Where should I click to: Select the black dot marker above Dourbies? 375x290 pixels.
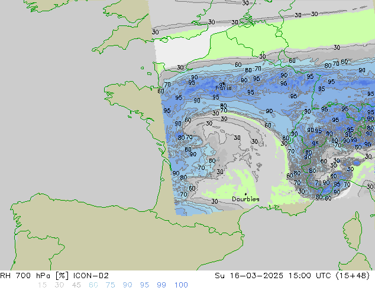pos(245,194)
